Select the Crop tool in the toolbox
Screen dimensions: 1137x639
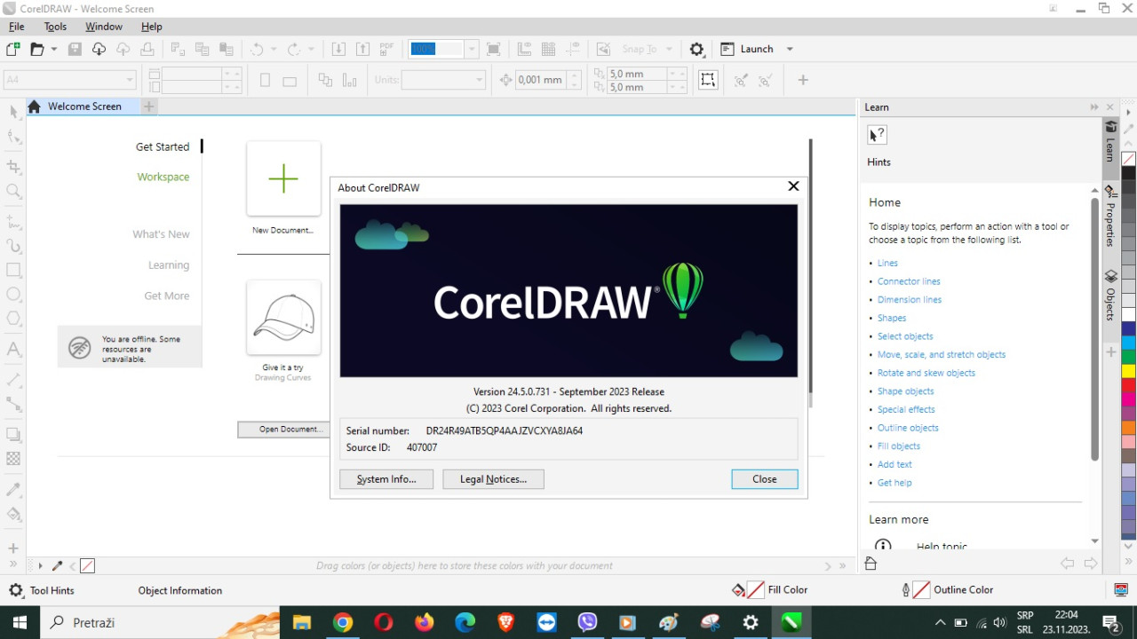(13, 167)
